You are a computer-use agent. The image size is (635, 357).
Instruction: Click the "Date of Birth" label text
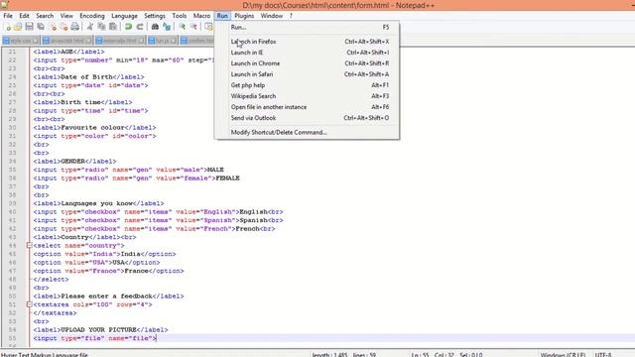[86, 77]
